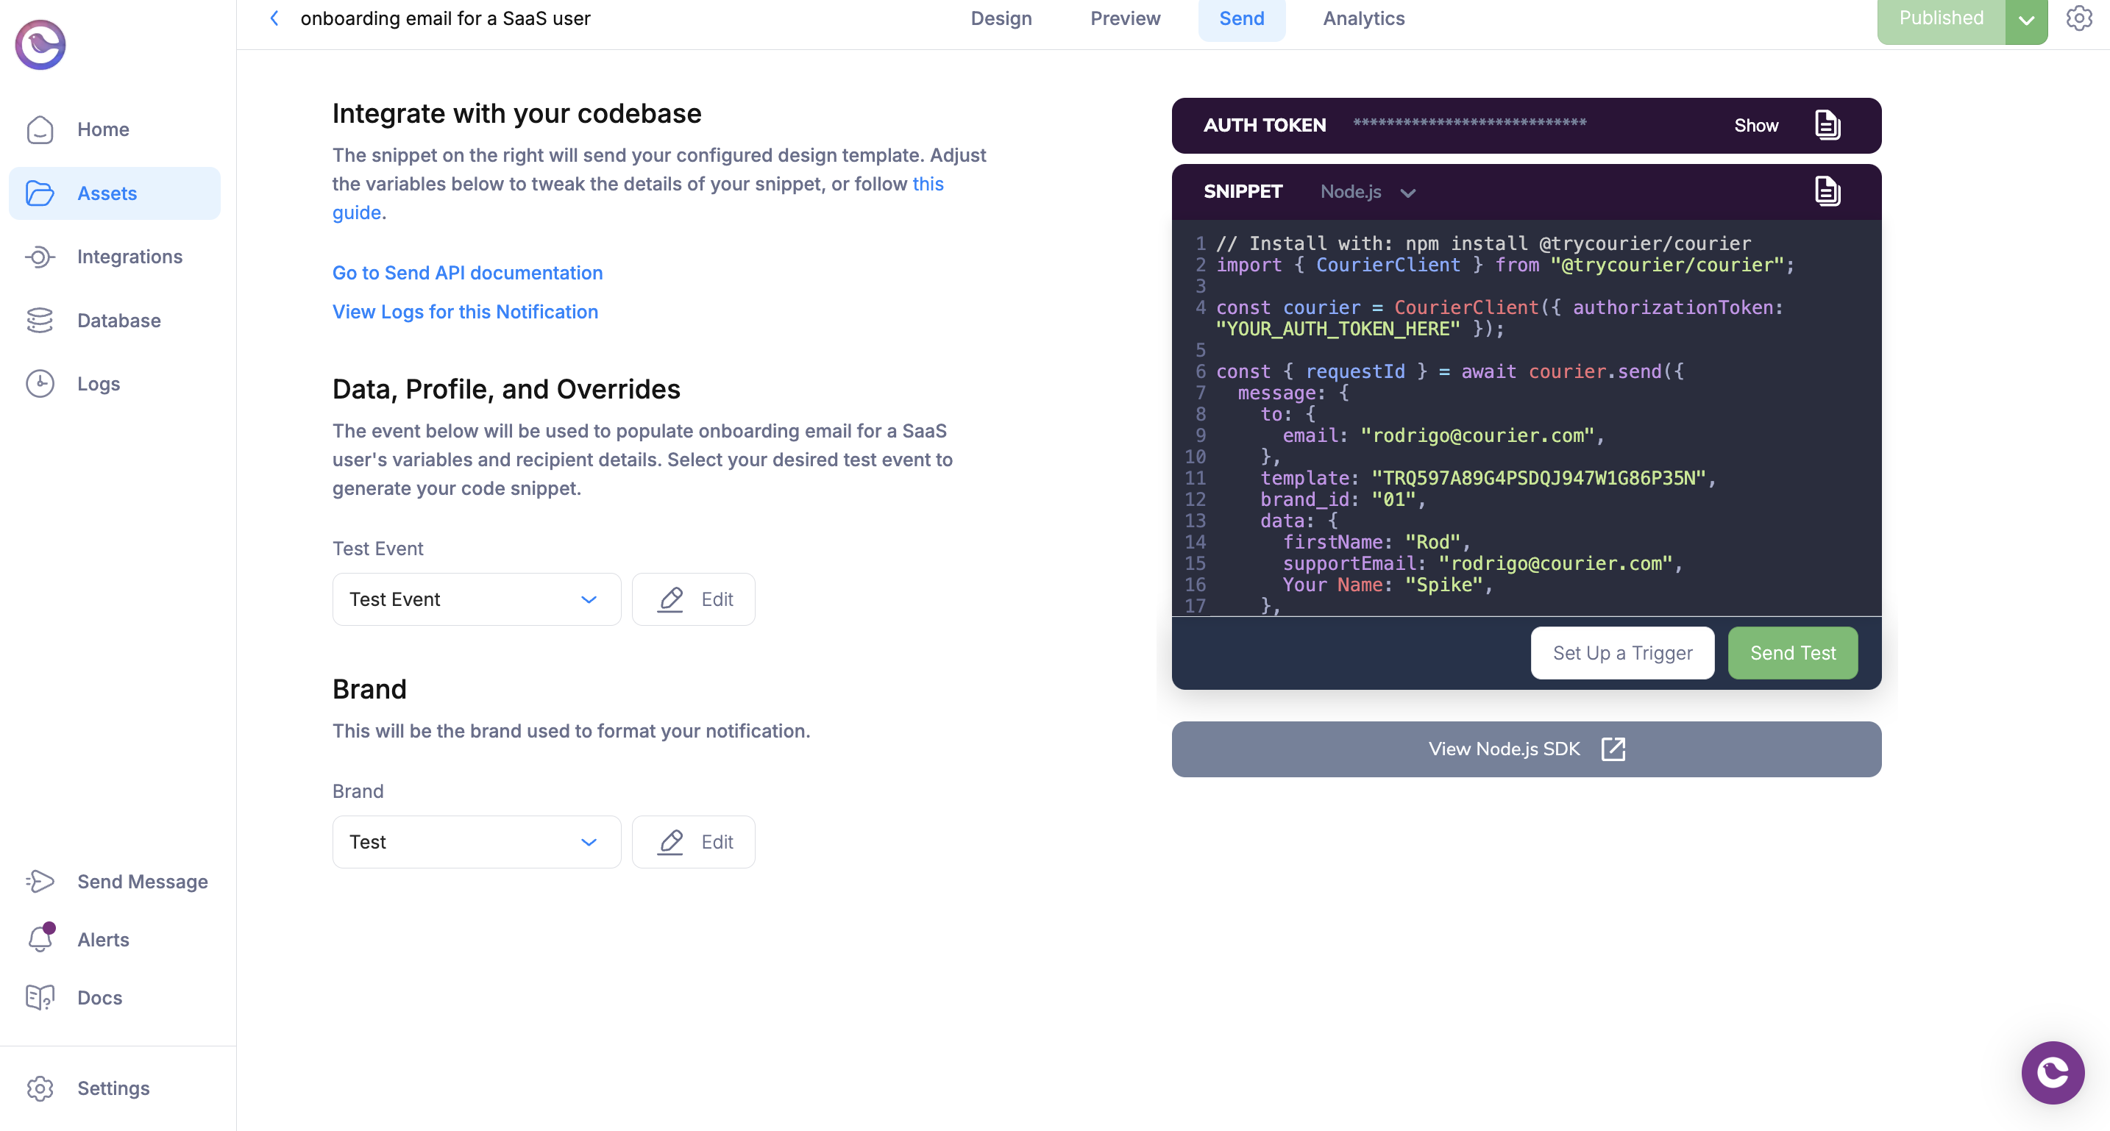
Task: Copy the code snippet via the copy icon
Action: [x=1828, y=190]
